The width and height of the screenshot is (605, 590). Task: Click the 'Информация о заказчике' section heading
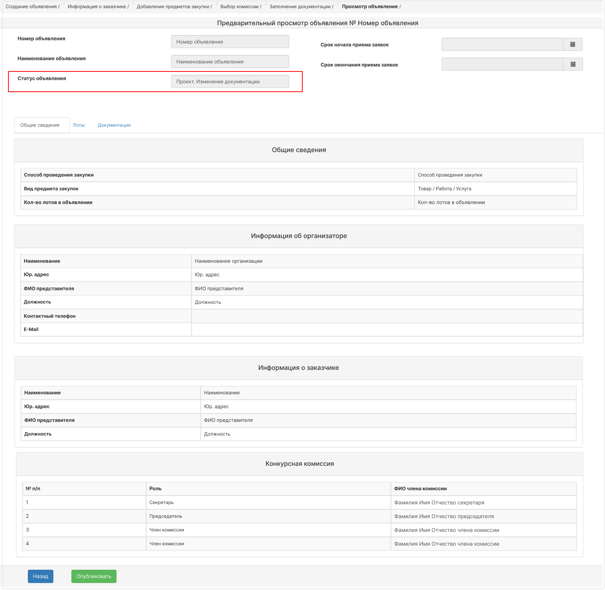click(298, 368)
